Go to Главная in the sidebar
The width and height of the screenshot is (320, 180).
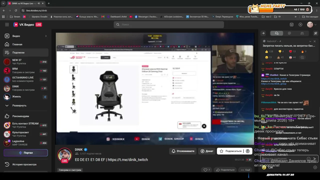[26, 44]
